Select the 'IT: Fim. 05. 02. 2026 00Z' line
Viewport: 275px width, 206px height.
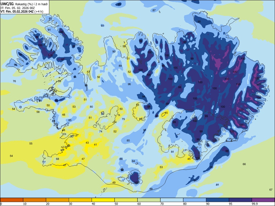click(18, 8)
